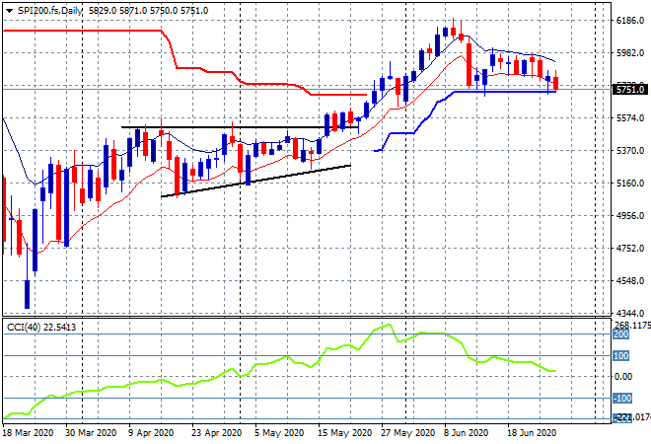The height and width of the screenshot is (444, 651).
Task: Click the 4752.0 price axis label
Action: [630, 249]
